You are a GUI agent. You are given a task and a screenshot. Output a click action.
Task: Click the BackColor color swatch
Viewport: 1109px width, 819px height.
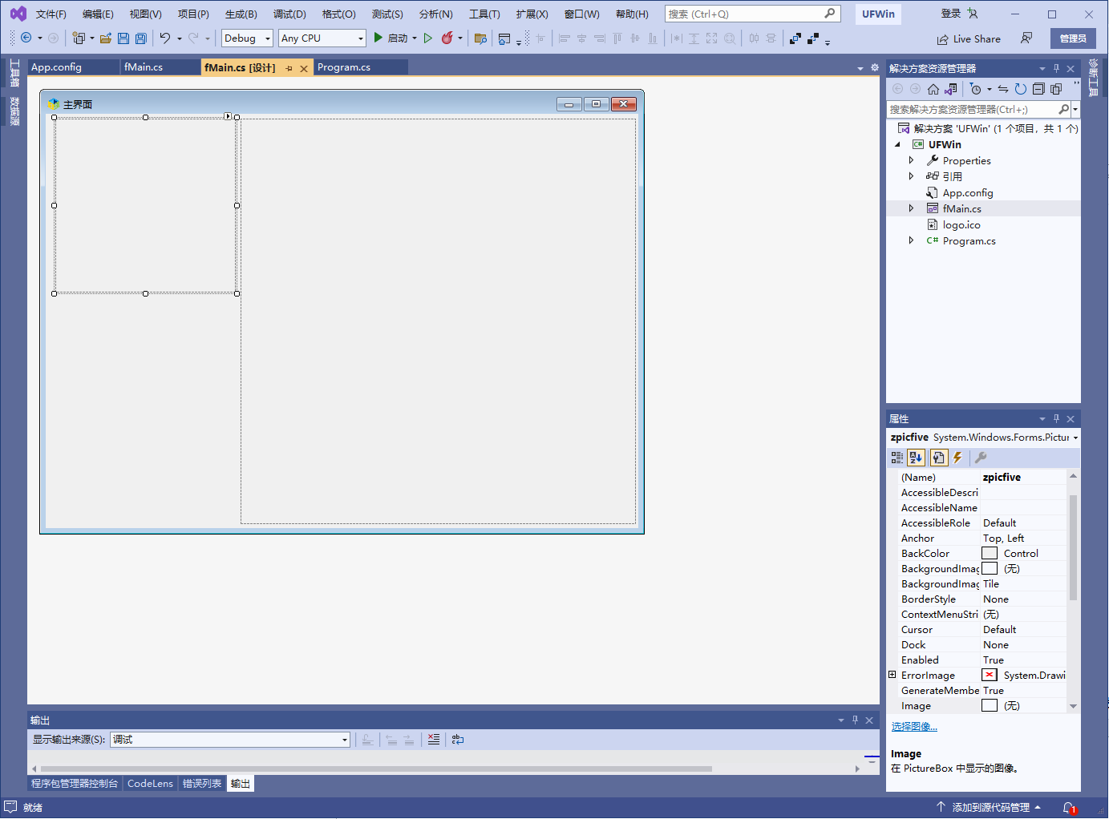(x=990, y=554)
